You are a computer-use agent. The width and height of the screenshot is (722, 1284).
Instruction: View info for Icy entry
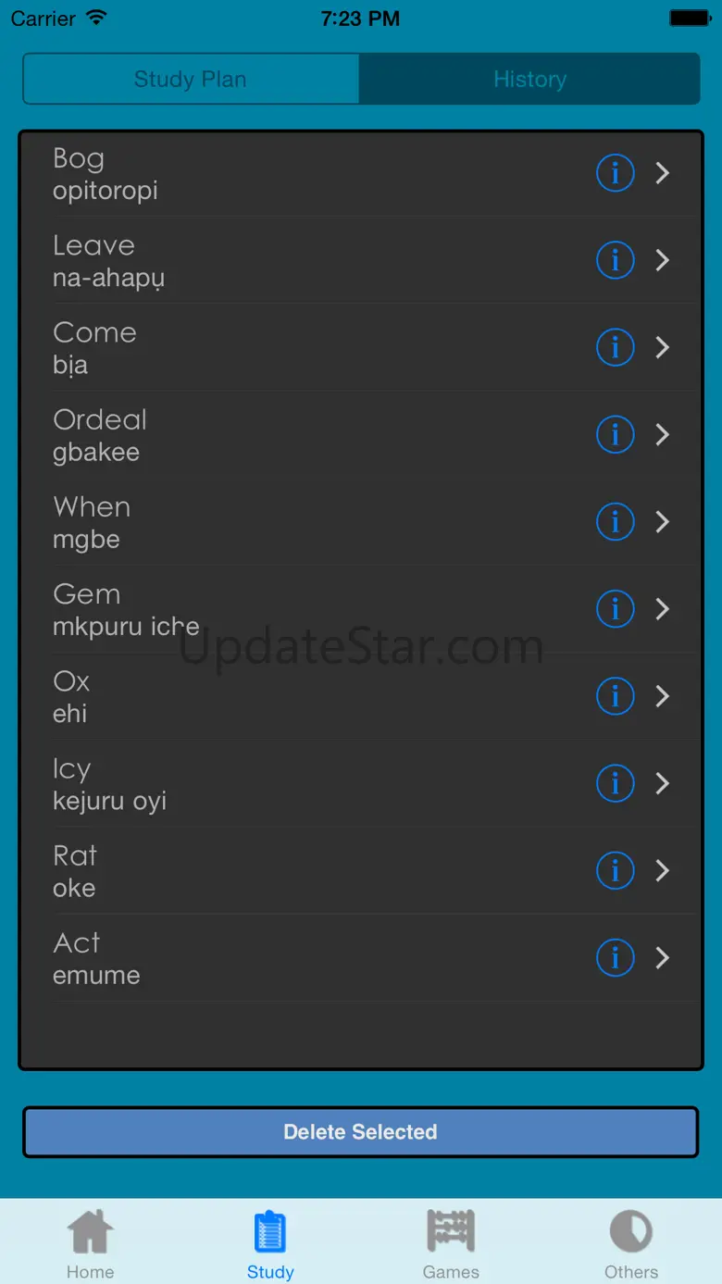point(615,783)
